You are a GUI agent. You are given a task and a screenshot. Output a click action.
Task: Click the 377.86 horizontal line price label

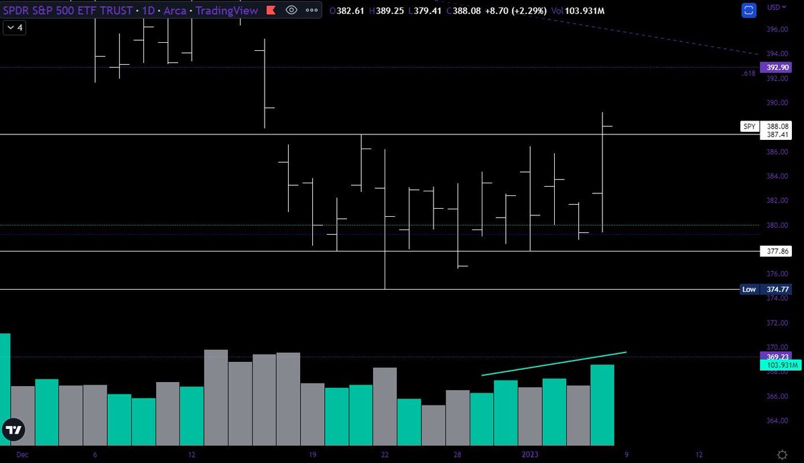[777, 252]
